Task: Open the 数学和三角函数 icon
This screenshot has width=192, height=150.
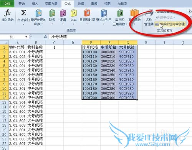Action: (x=120, y=13)
